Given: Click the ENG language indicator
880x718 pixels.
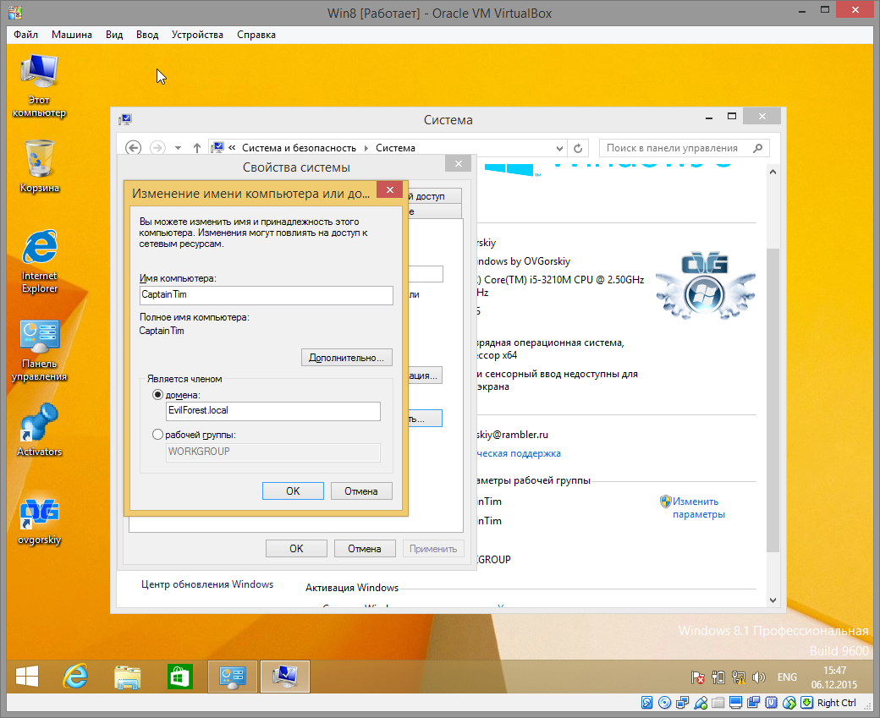Looking at the screenshot, I should 787,677.
